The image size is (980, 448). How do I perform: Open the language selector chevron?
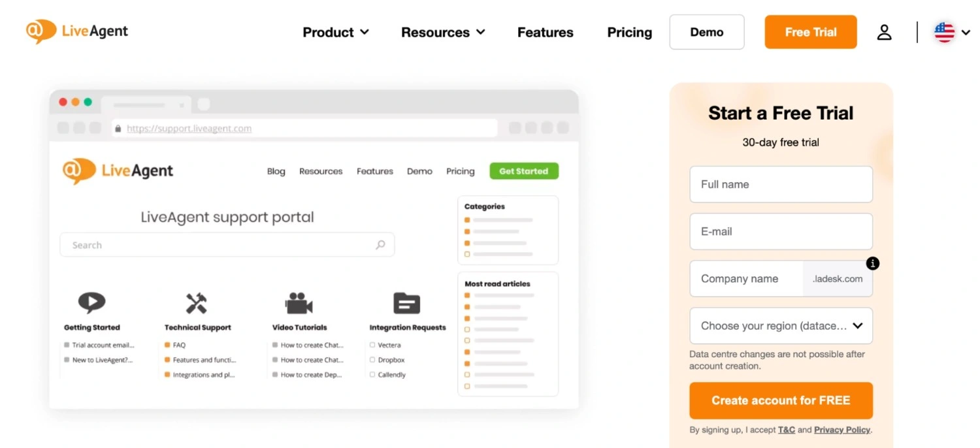[x=966, y=33]
